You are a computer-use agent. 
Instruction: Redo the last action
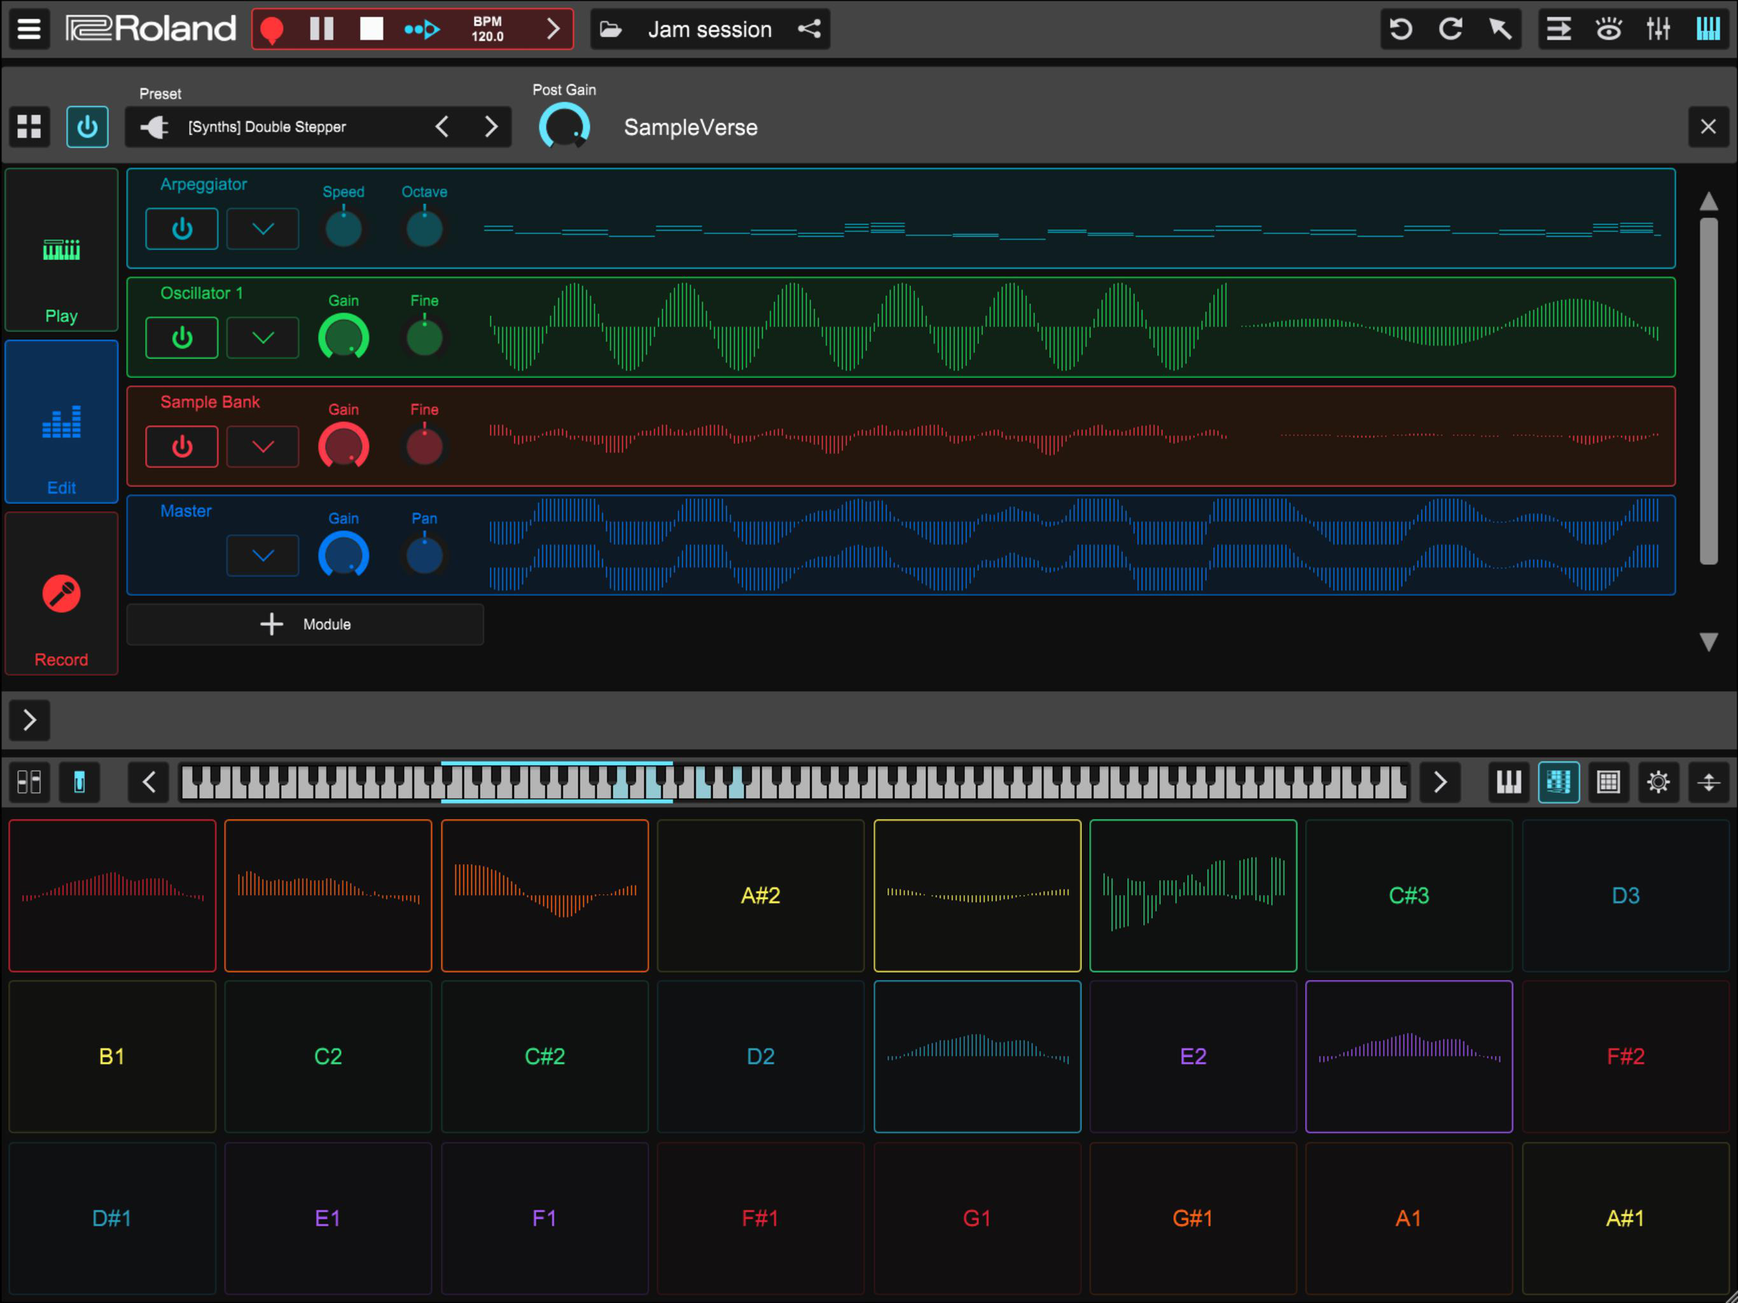[x=1450, y=29]
